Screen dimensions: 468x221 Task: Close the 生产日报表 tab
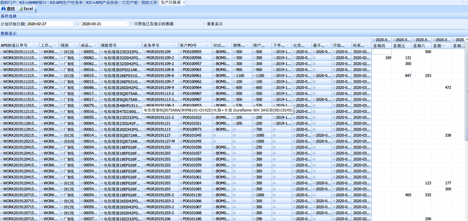pyautogui.click(x=184, y=2)
